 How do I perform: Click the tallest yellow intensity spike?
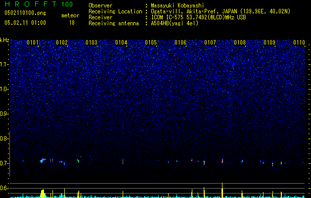point(222,190)
